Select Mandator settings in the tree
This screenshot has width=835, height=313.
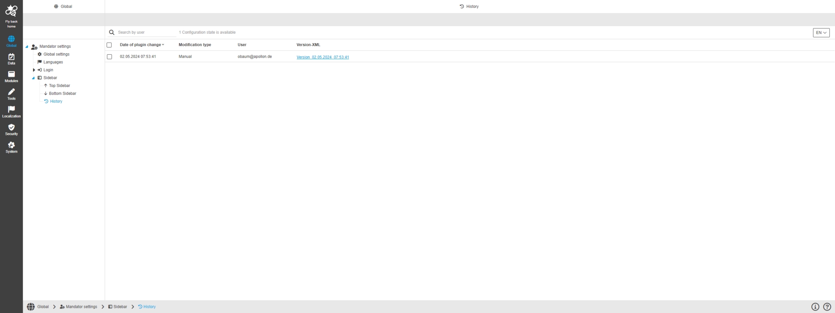click(x=55, y=46)
